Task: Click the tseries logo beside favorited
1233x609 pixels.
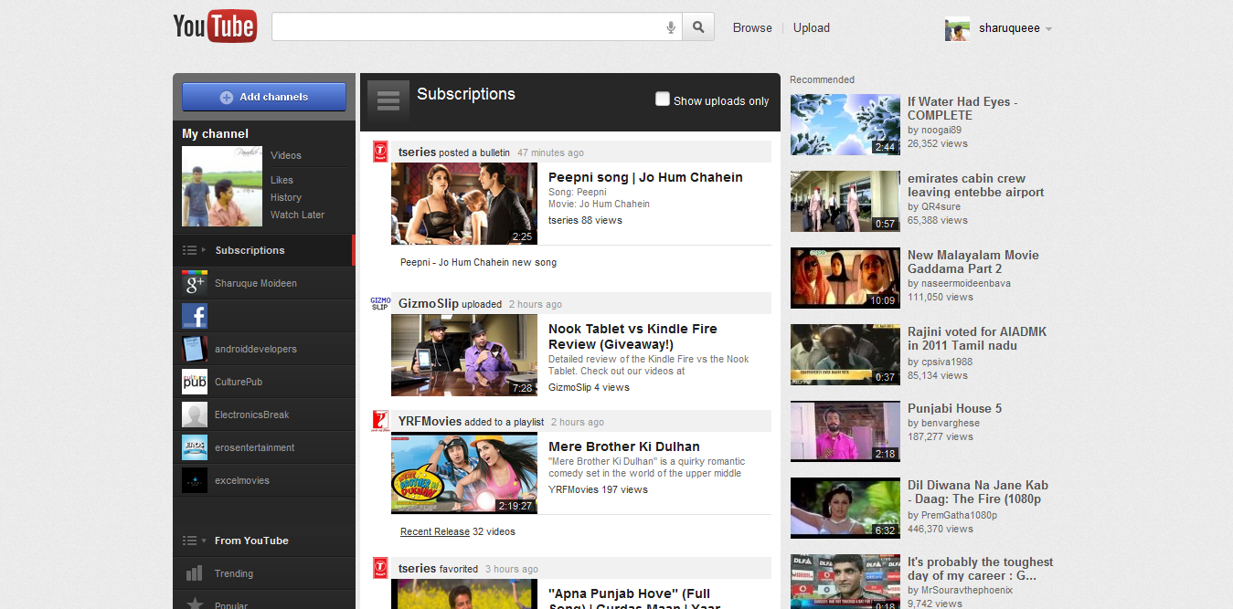Action: tap(380, 568)
